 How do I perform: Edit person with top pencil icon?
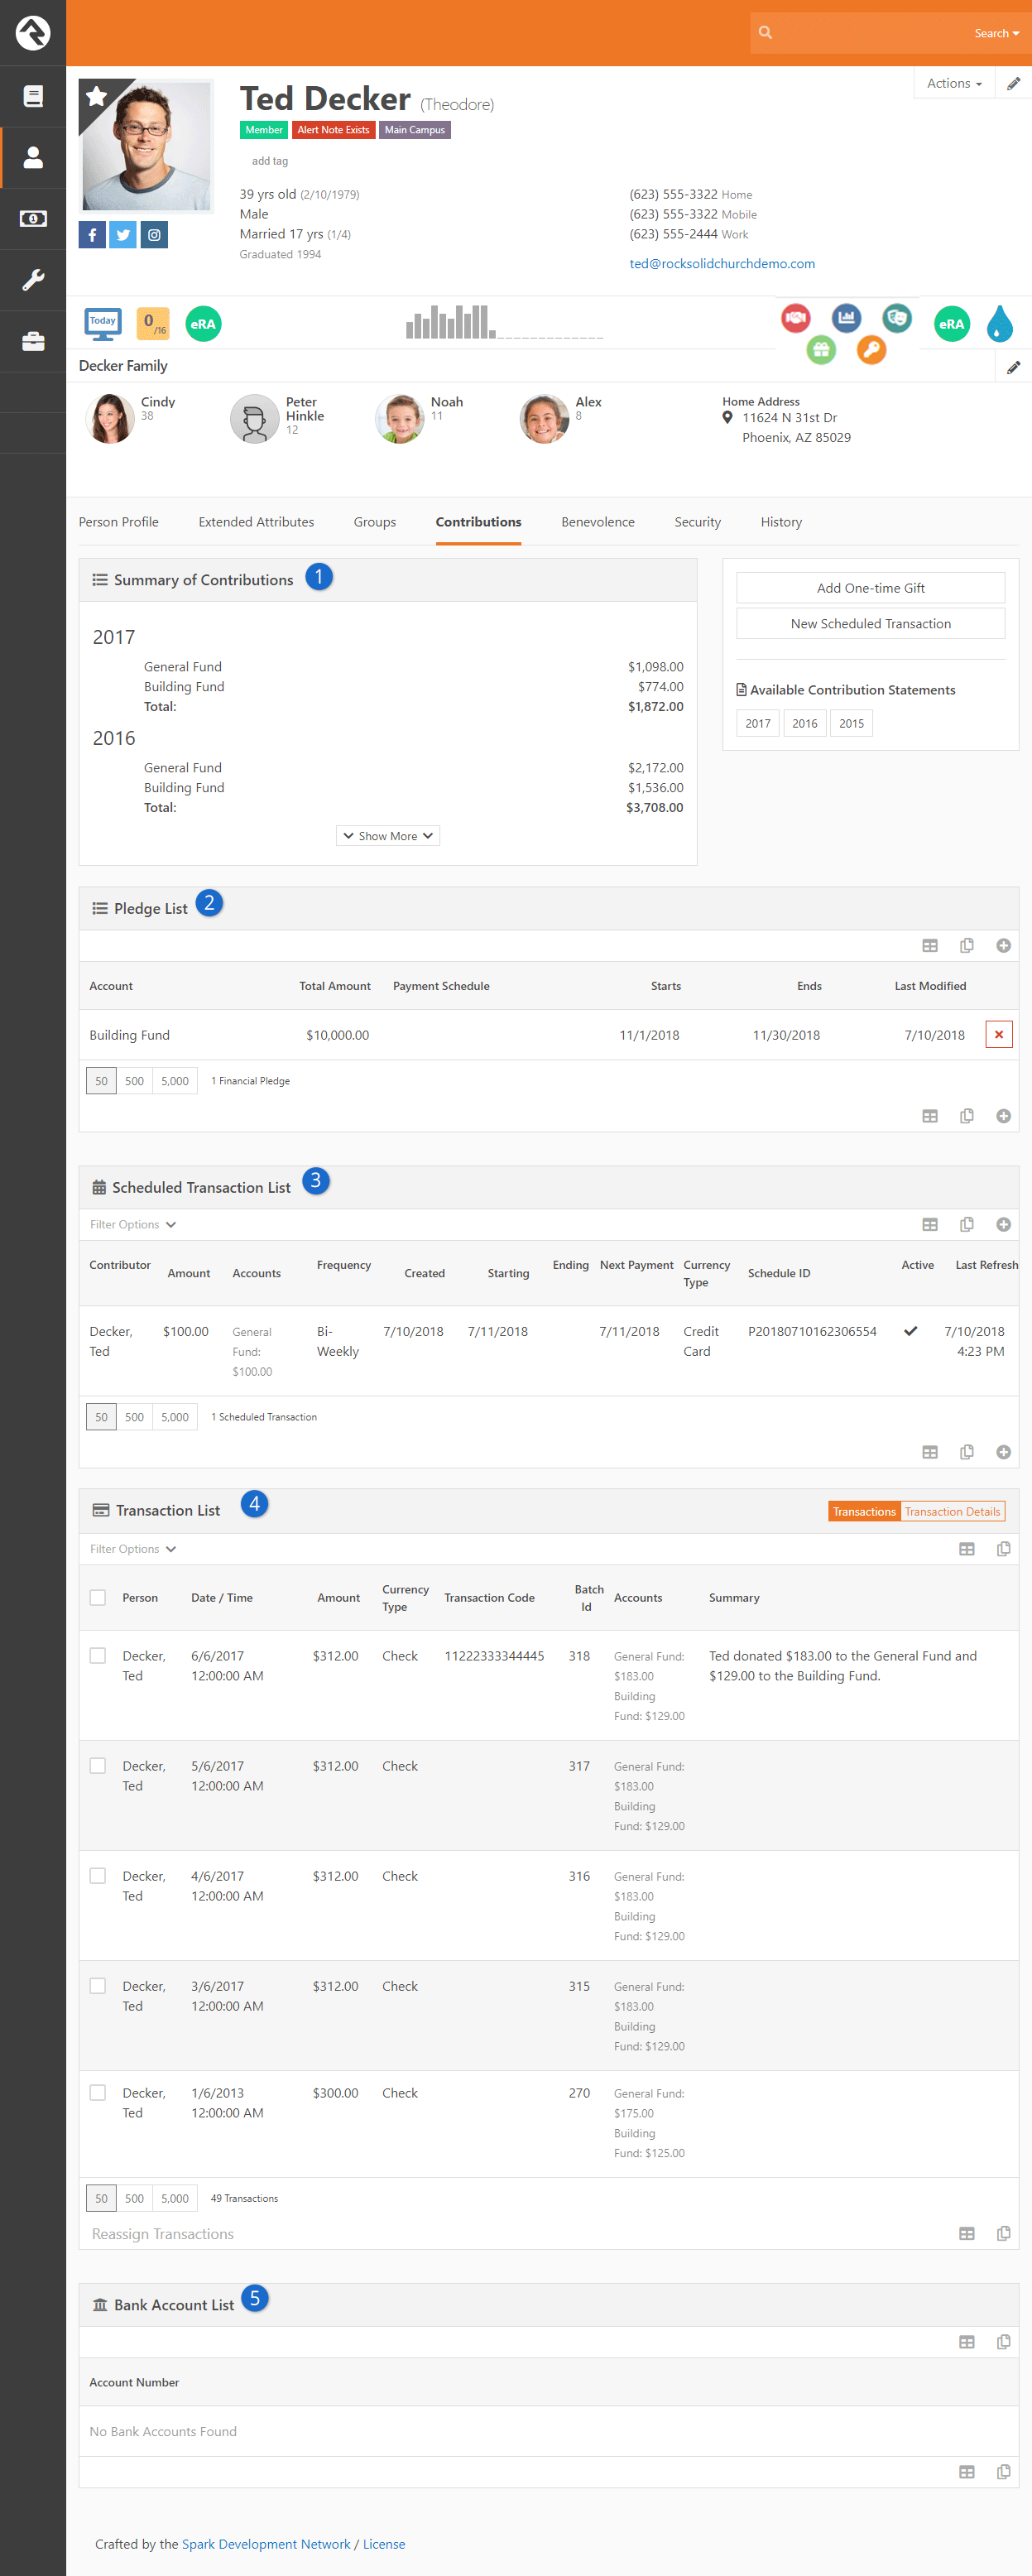1013,83
